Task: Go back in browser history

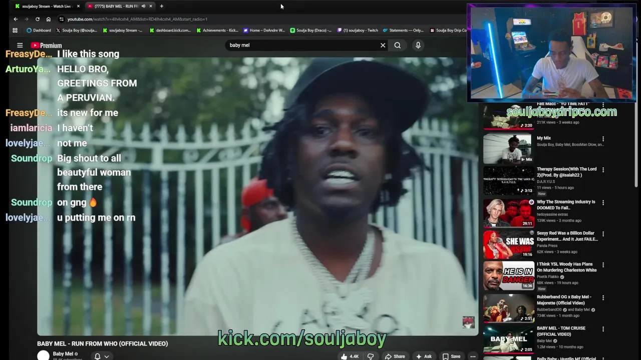Action: coord(16,19)
